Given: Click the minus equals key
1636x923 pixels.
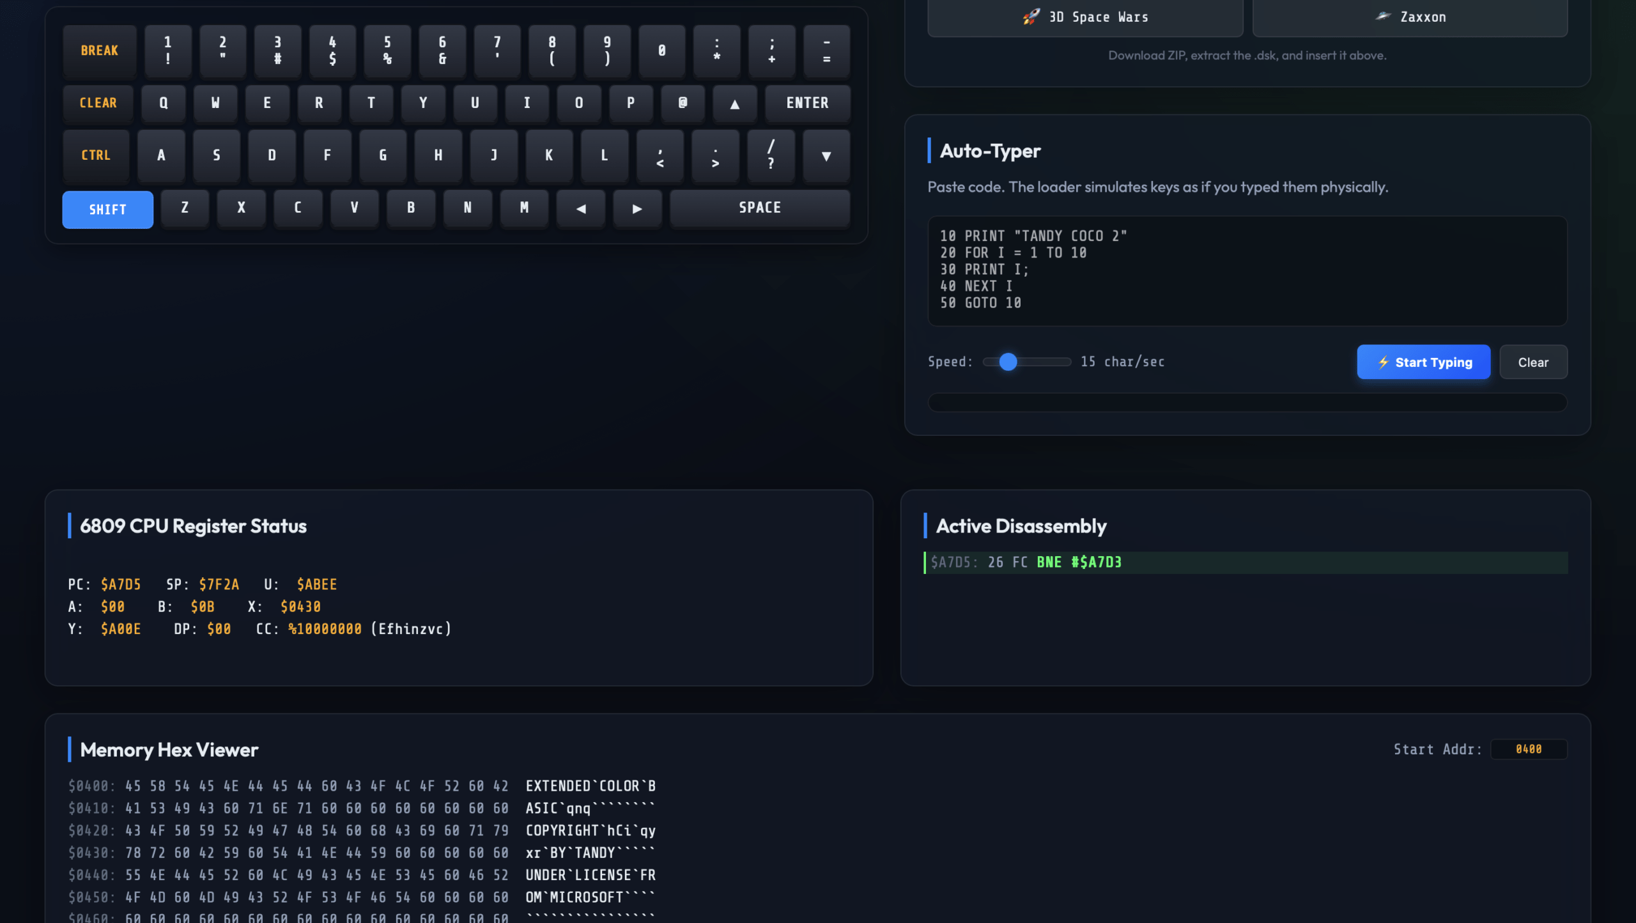Looking at the screenshot, I should pyautogui.click(x=827, y=50).
